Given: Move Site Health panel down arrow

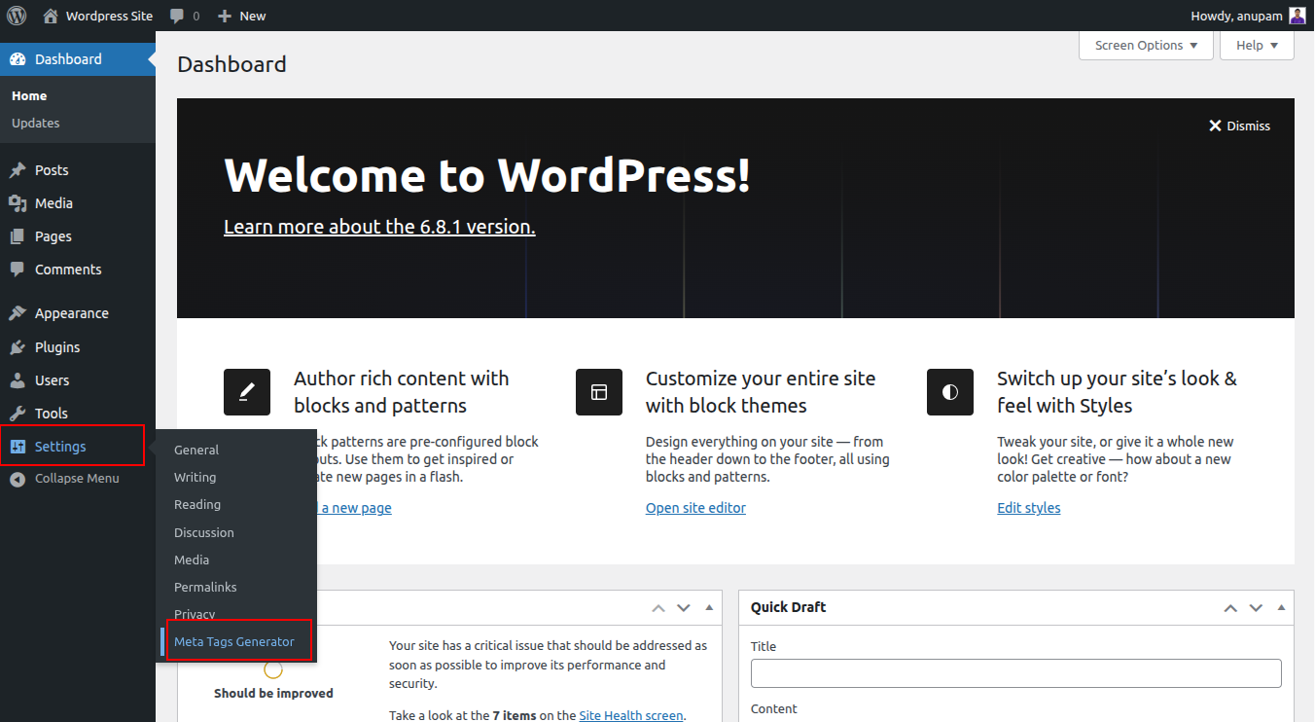Looking at the screenshot, I should [684, 607].
